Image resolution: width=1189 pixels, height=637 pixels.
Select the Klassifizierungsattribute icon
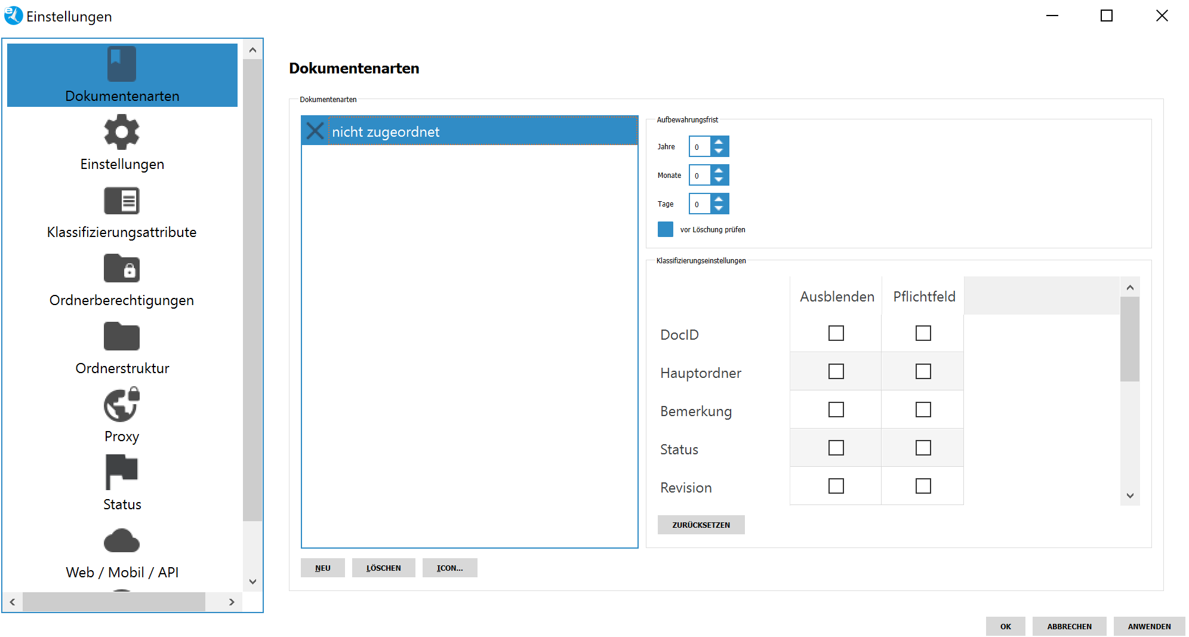point(121,201)
